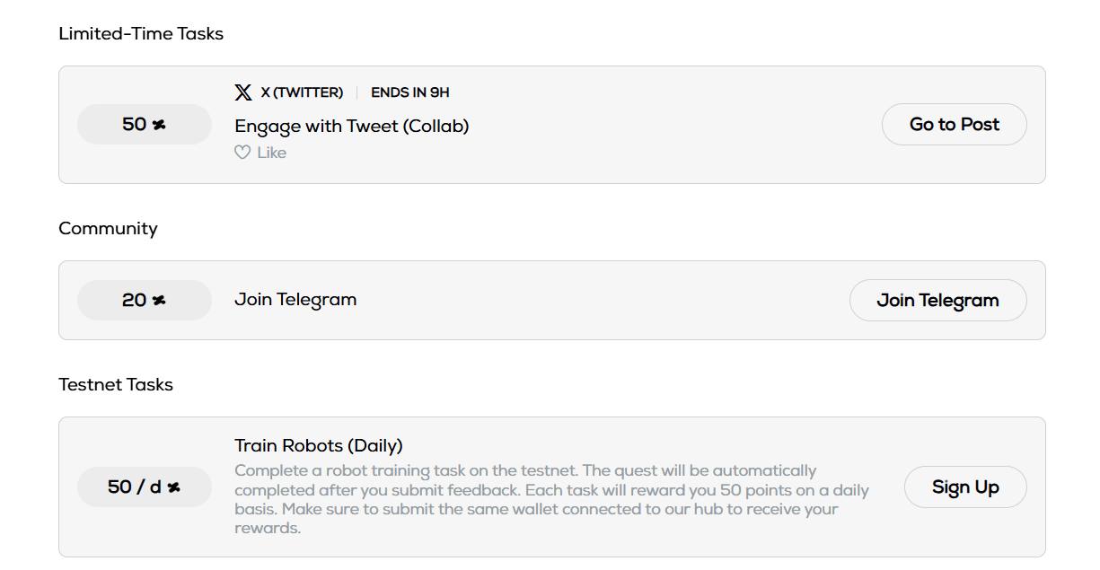Viewport: 1100px width, 570px height.
Task: Click the points icon in the 50 / d badge
Action: pyautogui.click(x=173, y=487)
